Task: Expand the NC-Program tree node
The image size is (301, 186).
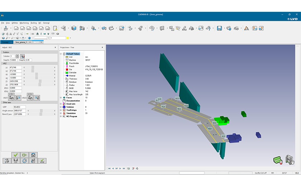Action: [x=61, y=116]
